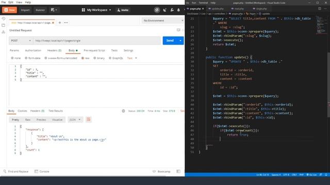Viewport: 330px width, 185px height.
Task: Switch to the Tests tab
Action: click(x=114, y=50)
